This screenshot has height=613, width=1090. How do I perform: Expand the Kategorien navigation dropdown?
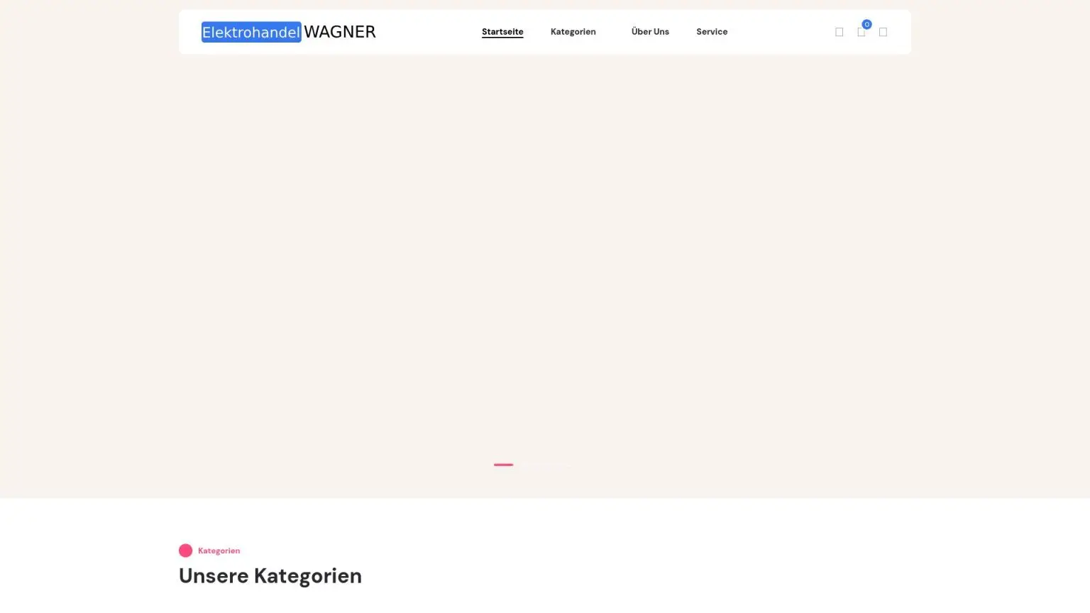(573, 32)
